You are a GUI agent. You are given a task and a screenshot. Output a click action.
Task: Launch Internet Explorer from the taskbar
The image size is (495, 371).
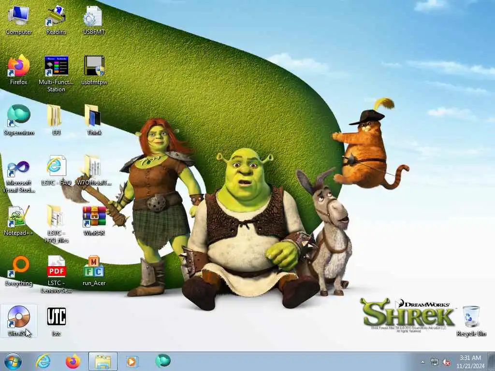pos(43,361)
